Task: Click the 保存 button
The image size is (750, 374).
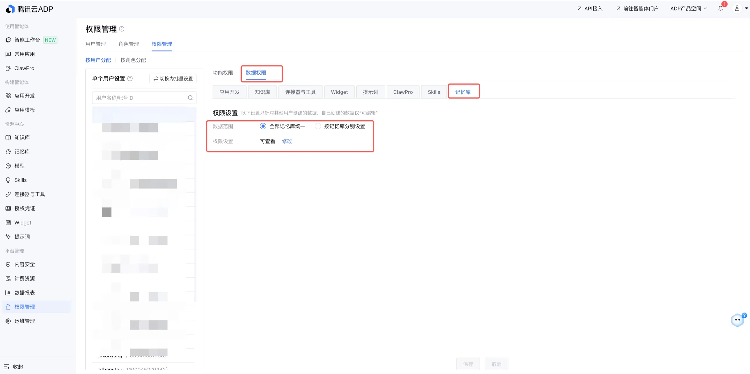Action: coord(468,364)
